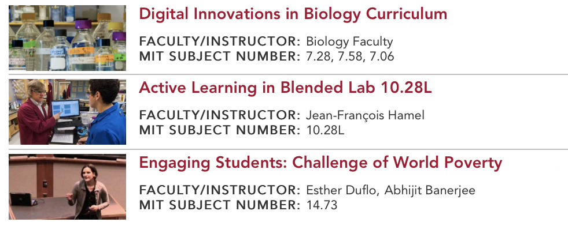568x226 pixels.
Task: Select the Biology Faculty instructor name
Action: 349,42
